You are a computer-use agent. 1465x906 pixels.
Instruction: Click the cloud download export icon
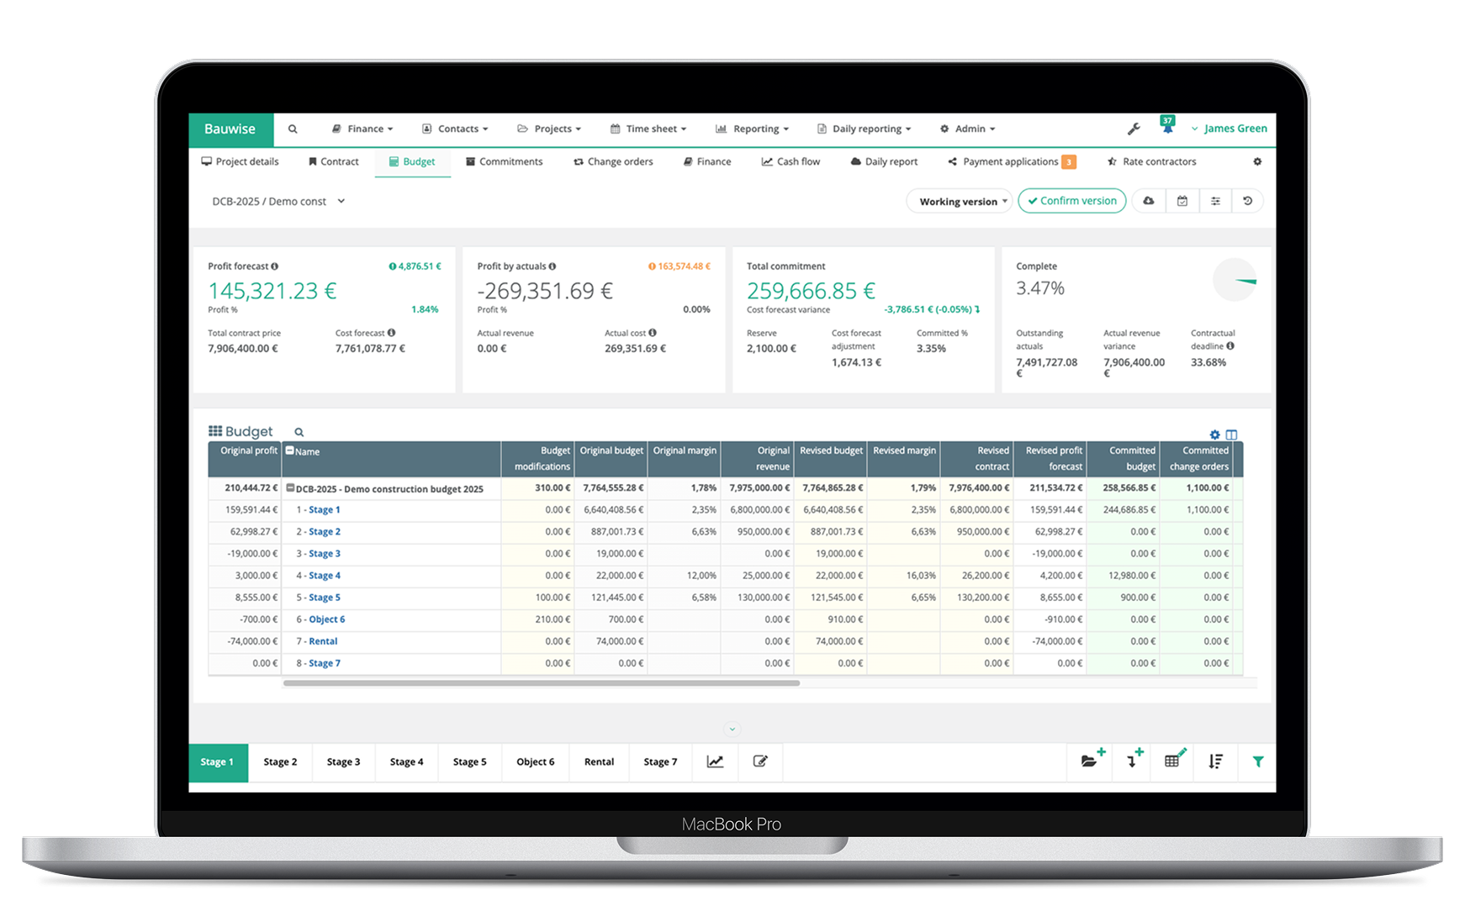tap(1148, 201)
